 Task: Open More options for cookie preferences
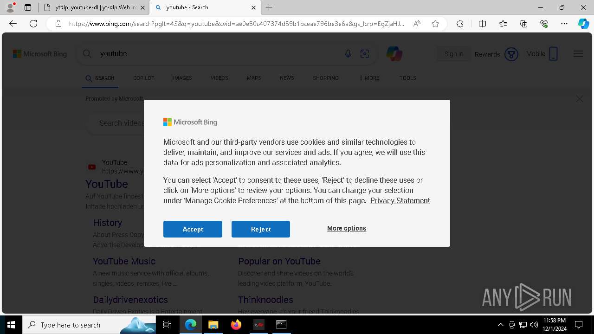pos(347,228)
